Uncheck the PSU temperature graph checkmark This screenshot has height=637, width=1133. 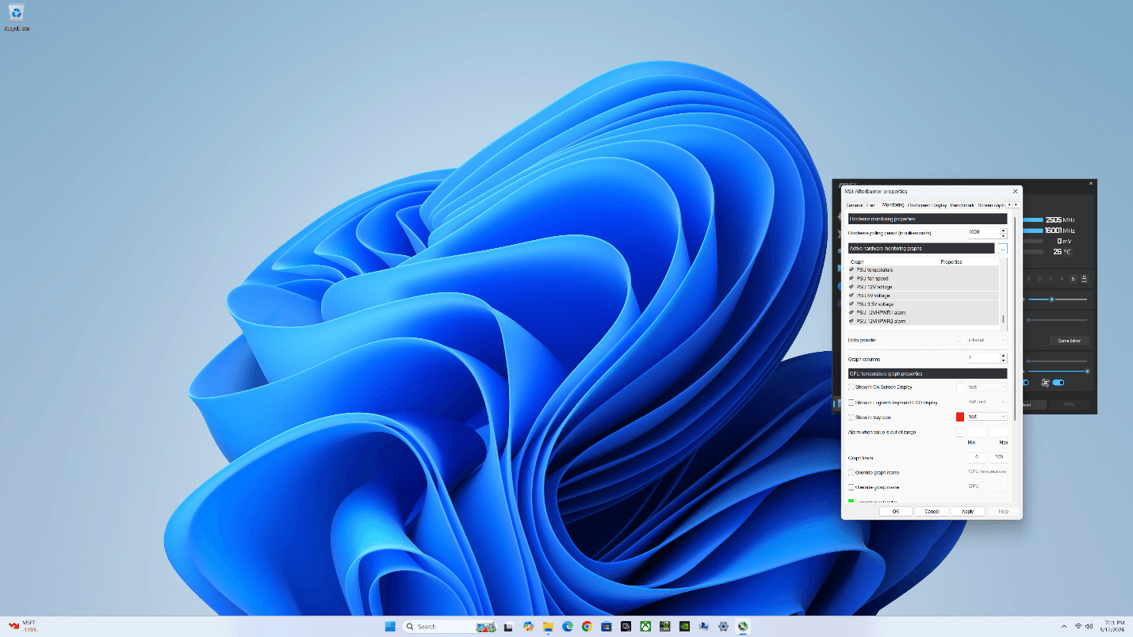click(x=852, y=270)
